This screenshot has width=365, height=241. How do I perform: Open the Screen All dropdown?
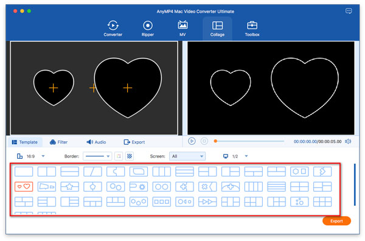point(187,156)
